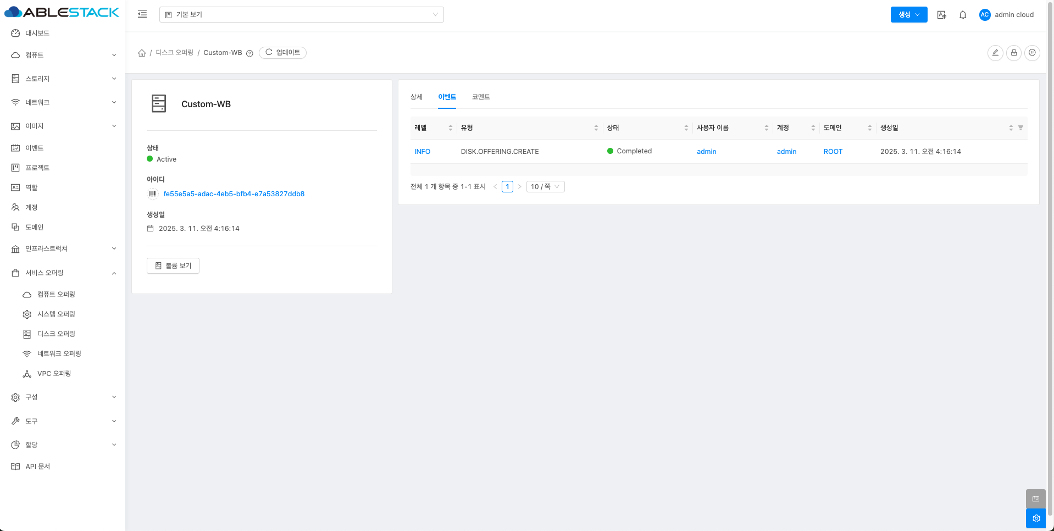The height and width of the screenshot is (531, 1054).
Task: Click the help question mark near Custom-WB
Action: (249, 53)
